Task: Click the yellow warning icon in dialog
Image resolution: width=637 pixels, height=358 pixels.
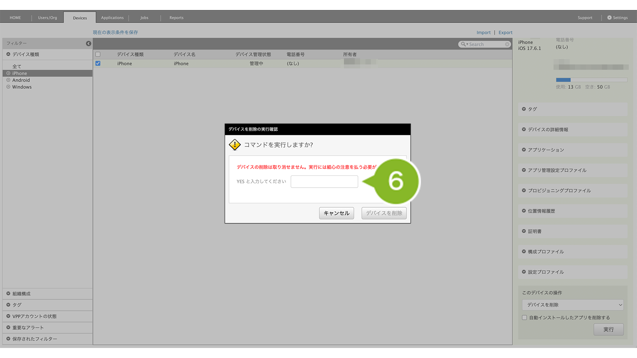Action: (x=235, y=145)
